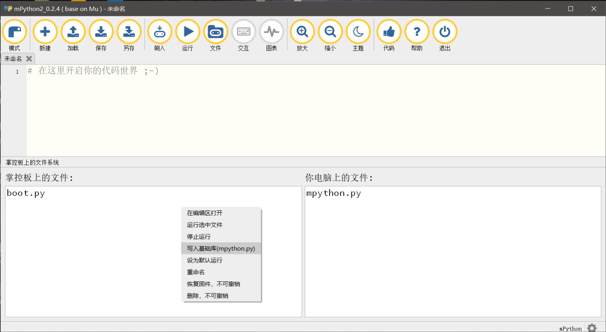Choose 设为默认运行 option
606x332 pixels.
221,260
